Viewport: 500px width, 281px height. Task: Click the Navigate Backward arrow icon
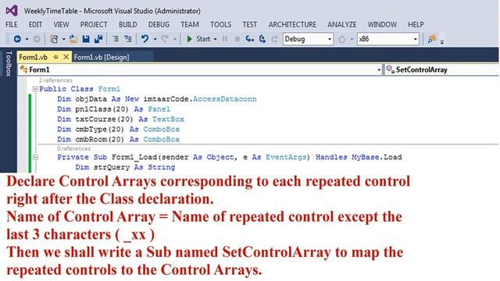click(17, 39)
